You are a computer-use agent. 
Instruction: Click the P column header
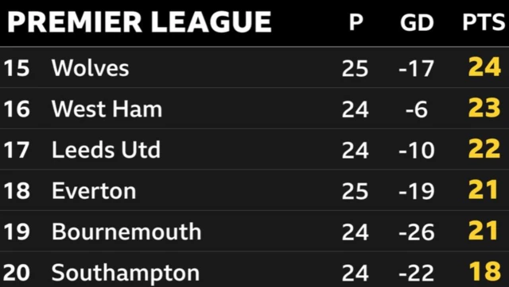(356, 22)
